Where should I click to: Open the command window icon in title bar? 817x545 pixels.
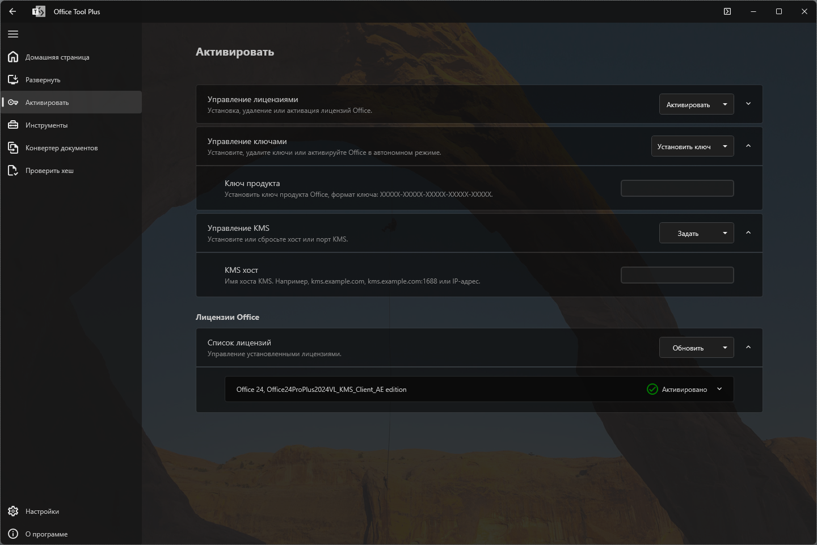coord(727,11)
